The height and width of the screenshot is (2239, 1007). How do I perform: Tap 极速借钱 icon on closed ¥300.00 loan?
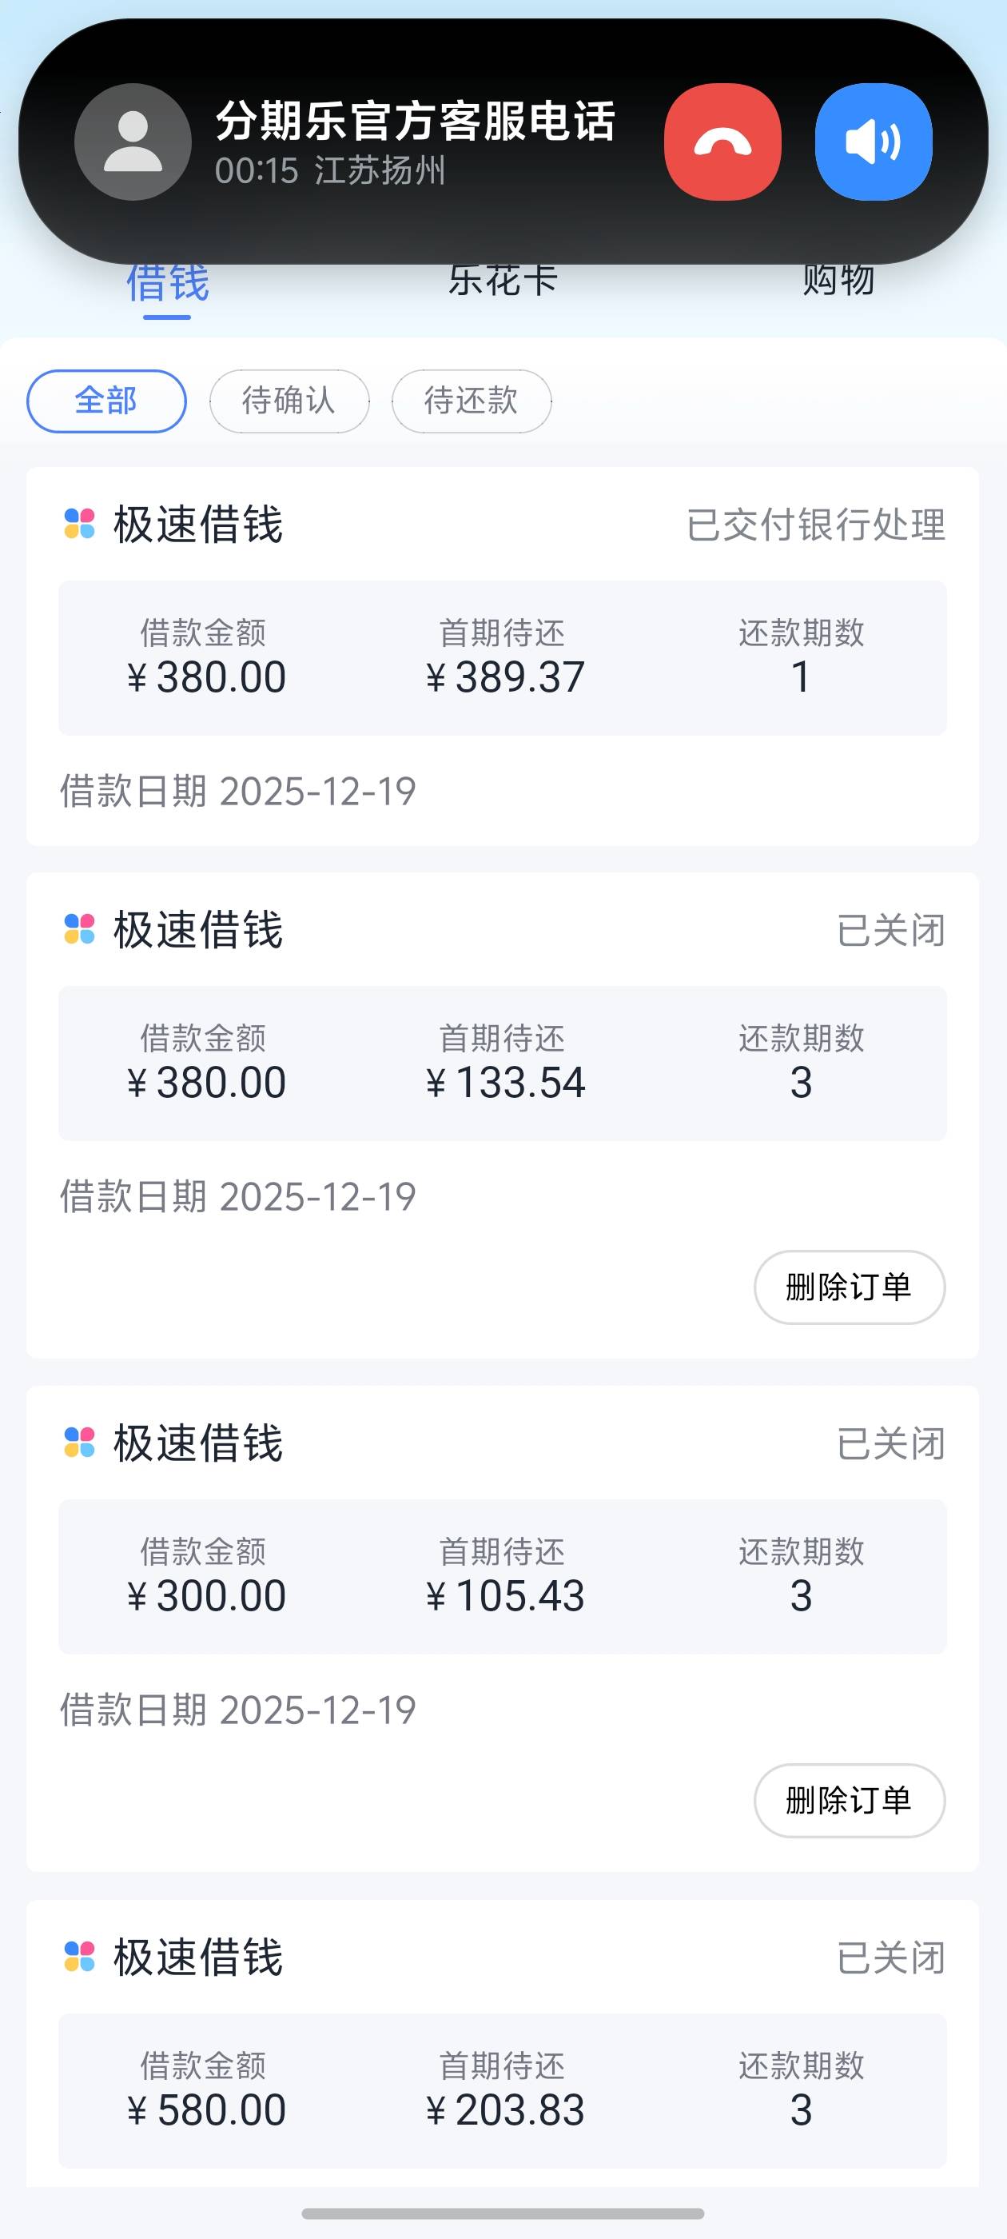tap(80, 1443)
